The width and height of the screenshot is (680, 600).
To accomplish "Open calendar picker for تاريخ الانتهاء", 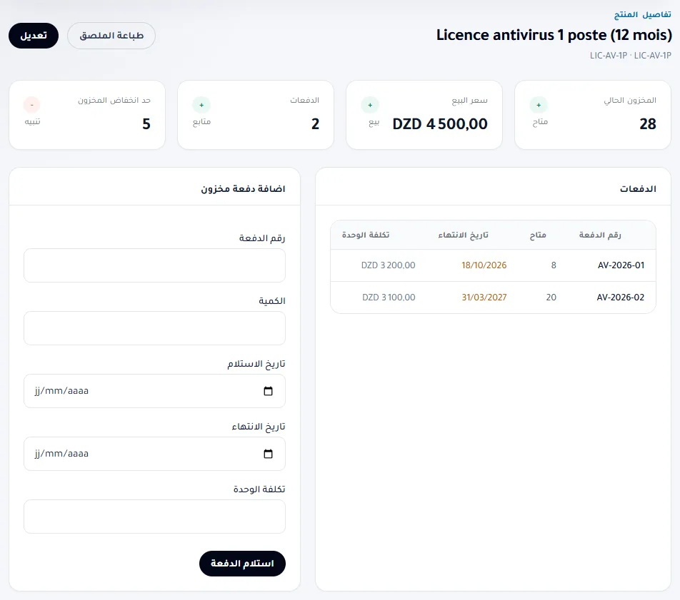I will tap(268, 454).
